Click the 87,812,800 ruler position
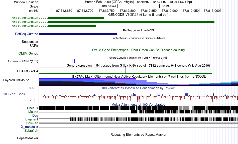The width and height of the screenshot is (238, 144). [x=127, y=11]
